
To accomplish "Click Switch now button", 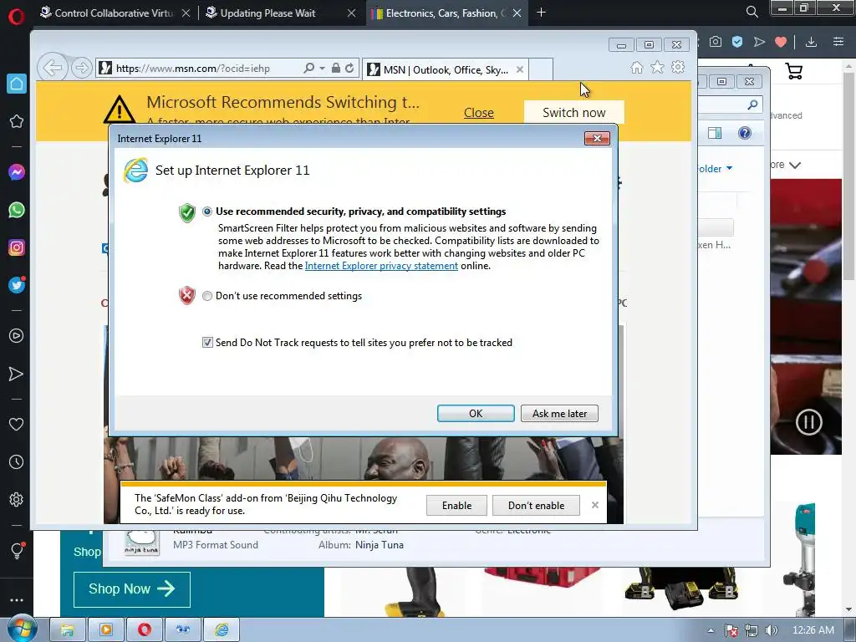I will (573, 113).
